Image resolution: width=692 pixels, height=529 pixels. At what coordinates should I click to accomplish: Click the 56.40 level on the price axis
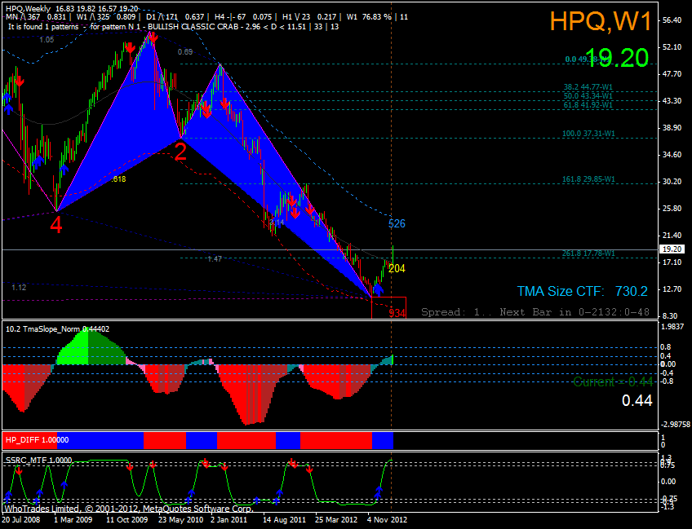click(x=672, y=20)
